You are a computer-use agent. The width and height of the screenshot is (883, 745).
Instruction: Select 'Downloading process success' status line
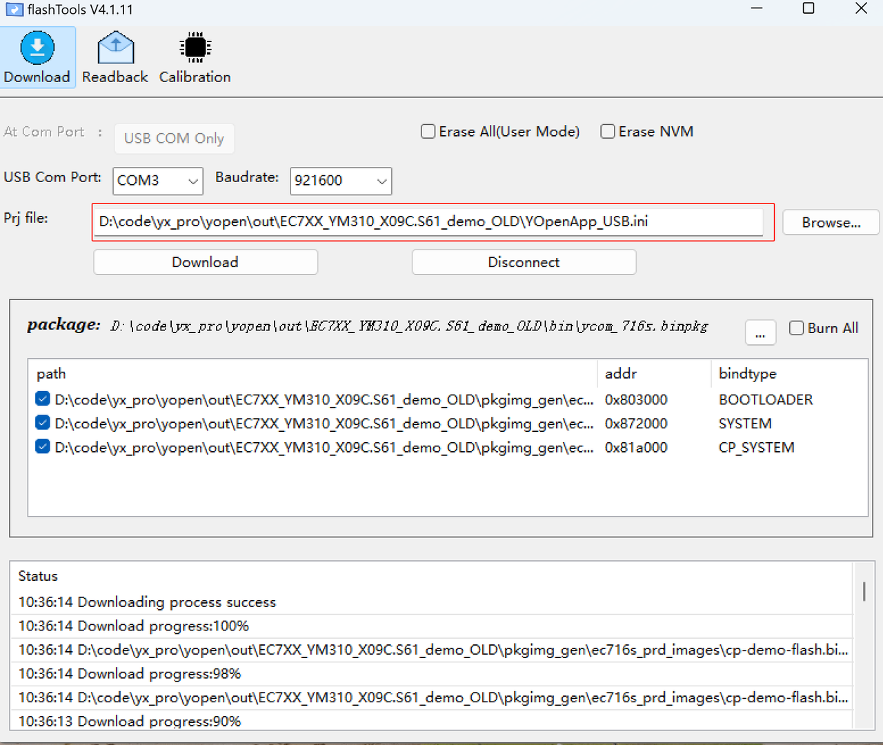point(432,602)
